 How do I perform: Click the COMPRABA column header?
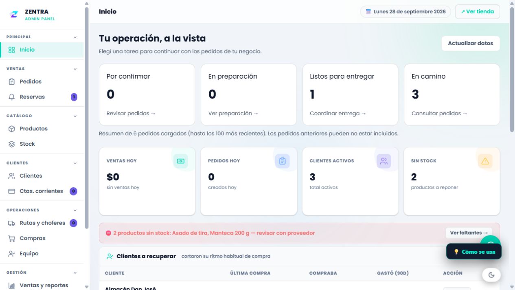tap(323, 273)
